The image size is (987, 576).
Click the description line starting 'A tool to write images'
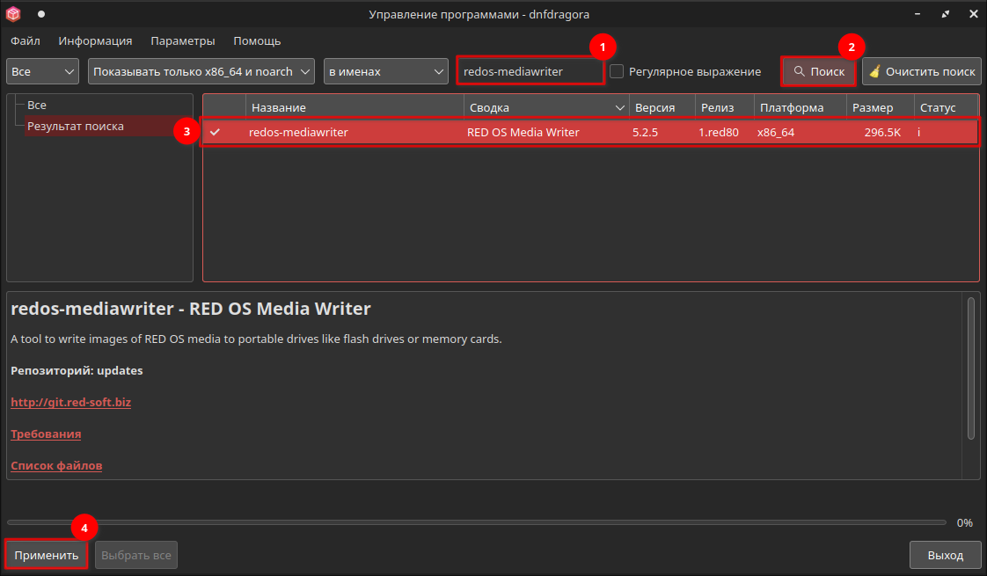pyautogui.click(x=256, y=339)
